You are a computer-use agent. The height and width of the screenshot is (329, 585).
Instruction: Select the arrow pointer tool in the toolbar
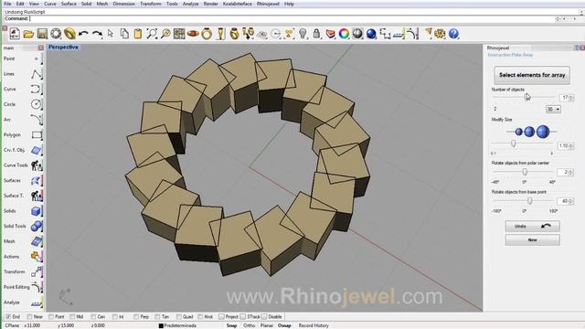(111, 34)
